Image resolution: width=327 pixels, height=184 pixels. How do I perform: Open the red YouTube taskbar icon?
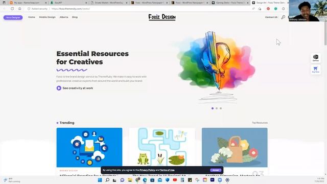pos(175,180)
